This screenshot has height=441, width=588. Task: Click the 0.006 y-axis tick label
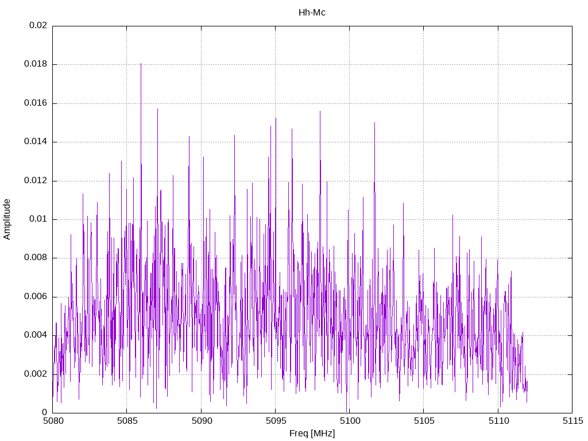click(36, 297)
